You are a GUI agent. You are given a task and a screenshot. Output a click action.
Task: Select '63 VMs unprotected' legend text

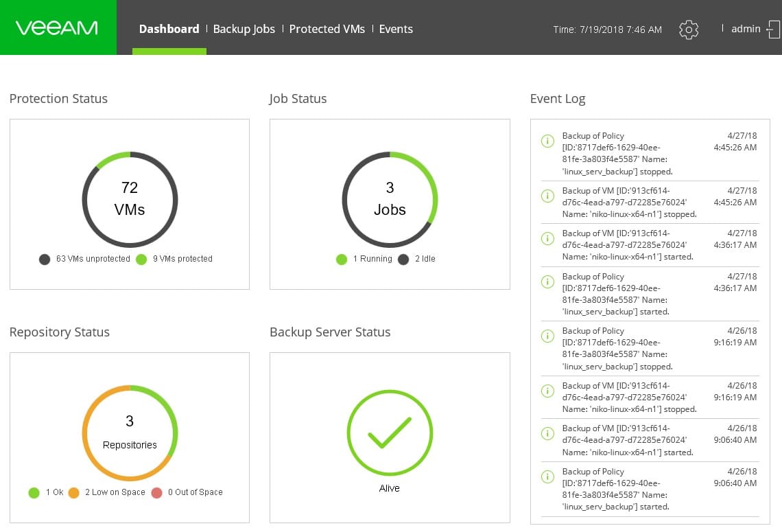[93, 259]
